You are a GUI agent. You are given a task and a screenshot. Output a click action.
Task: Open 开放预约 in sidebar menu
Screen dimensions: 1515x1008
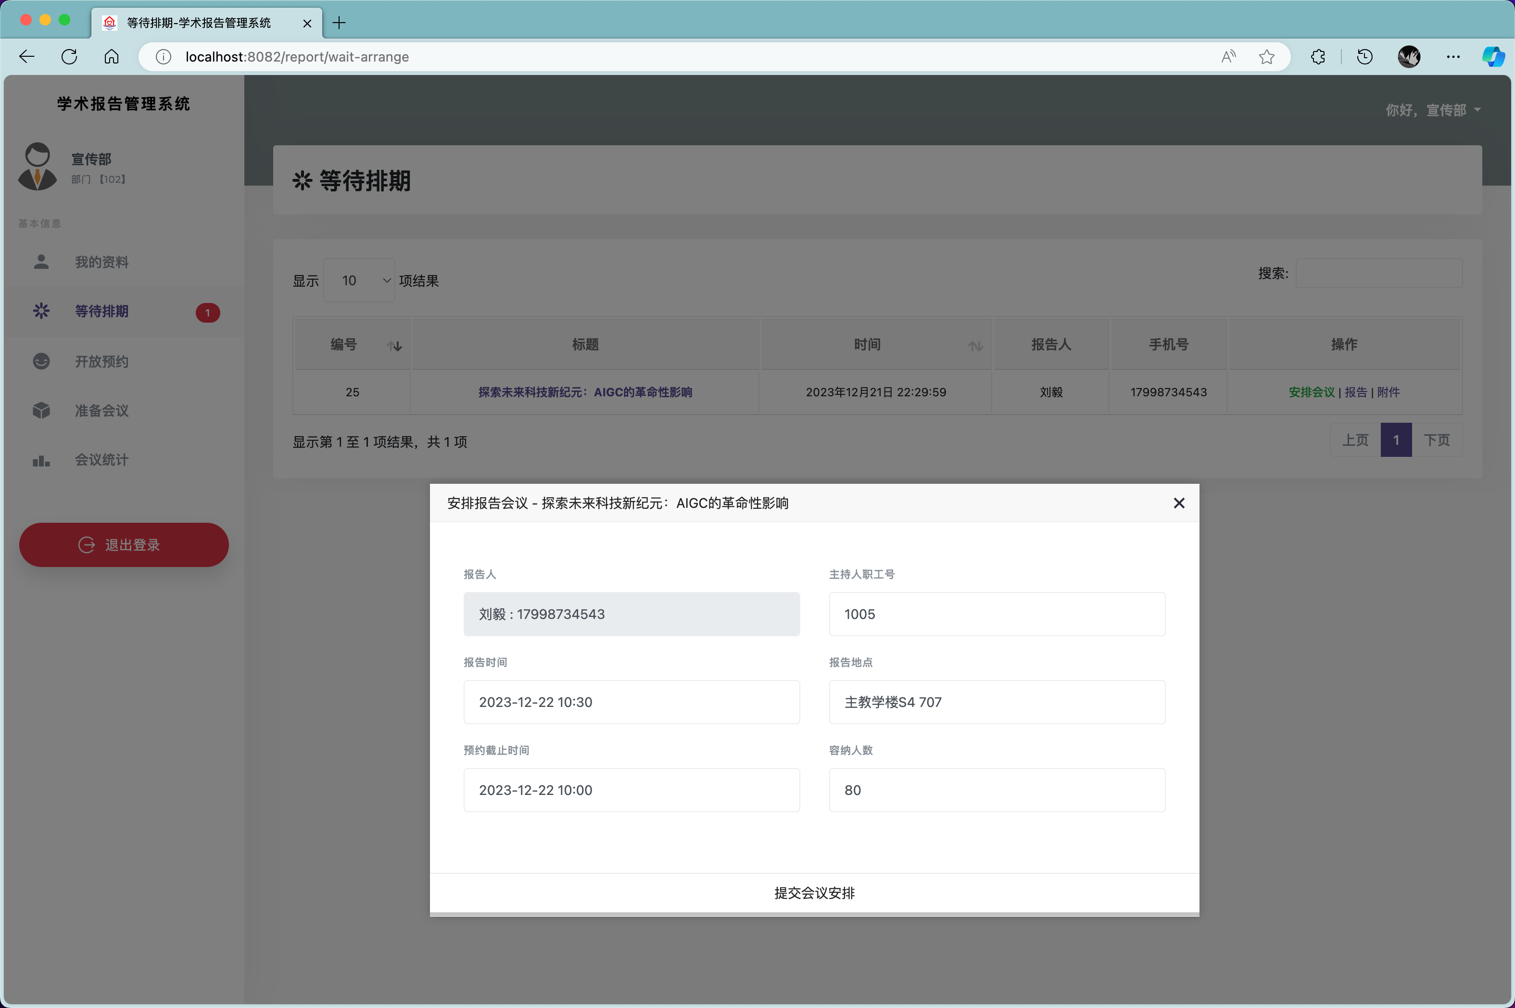(101, 361)
